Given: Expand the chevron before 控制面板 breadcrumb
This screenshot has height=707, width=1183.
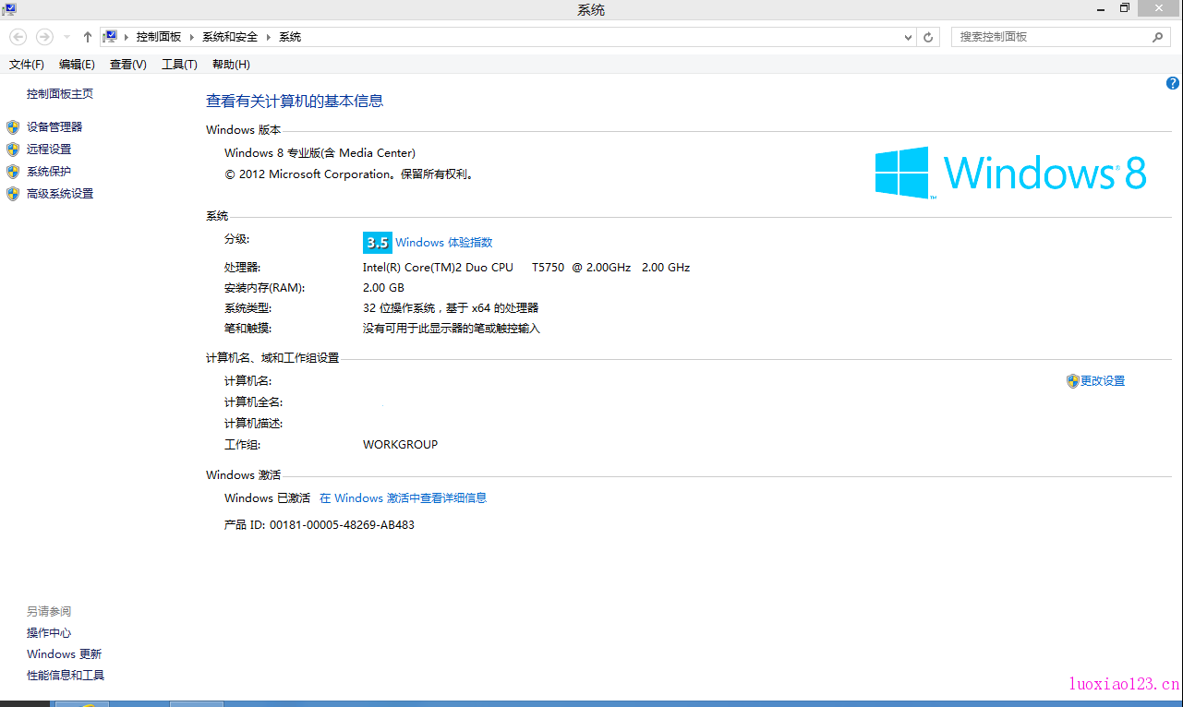Looking at the screenshot, I should [x=127, y=37].
